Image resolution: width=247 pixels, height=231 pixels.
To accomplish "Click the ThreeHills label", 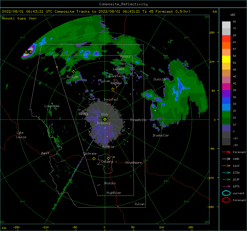I will [138, 120].
